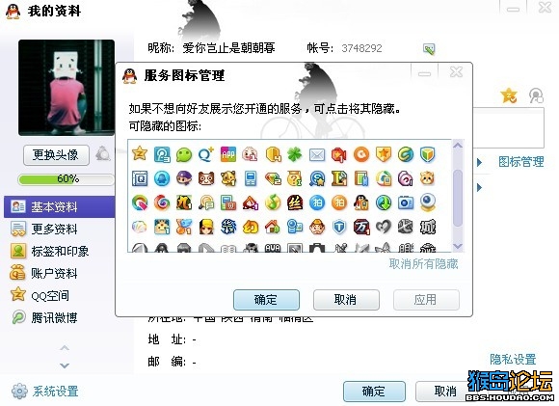
Task: Click the blue T shield icon
Action: click(339, 227)
